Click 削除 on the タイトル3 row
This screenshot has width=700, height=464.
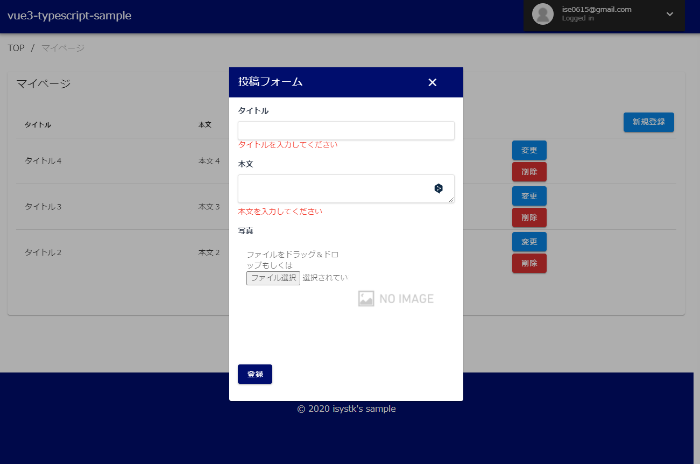tap(529, 217)
